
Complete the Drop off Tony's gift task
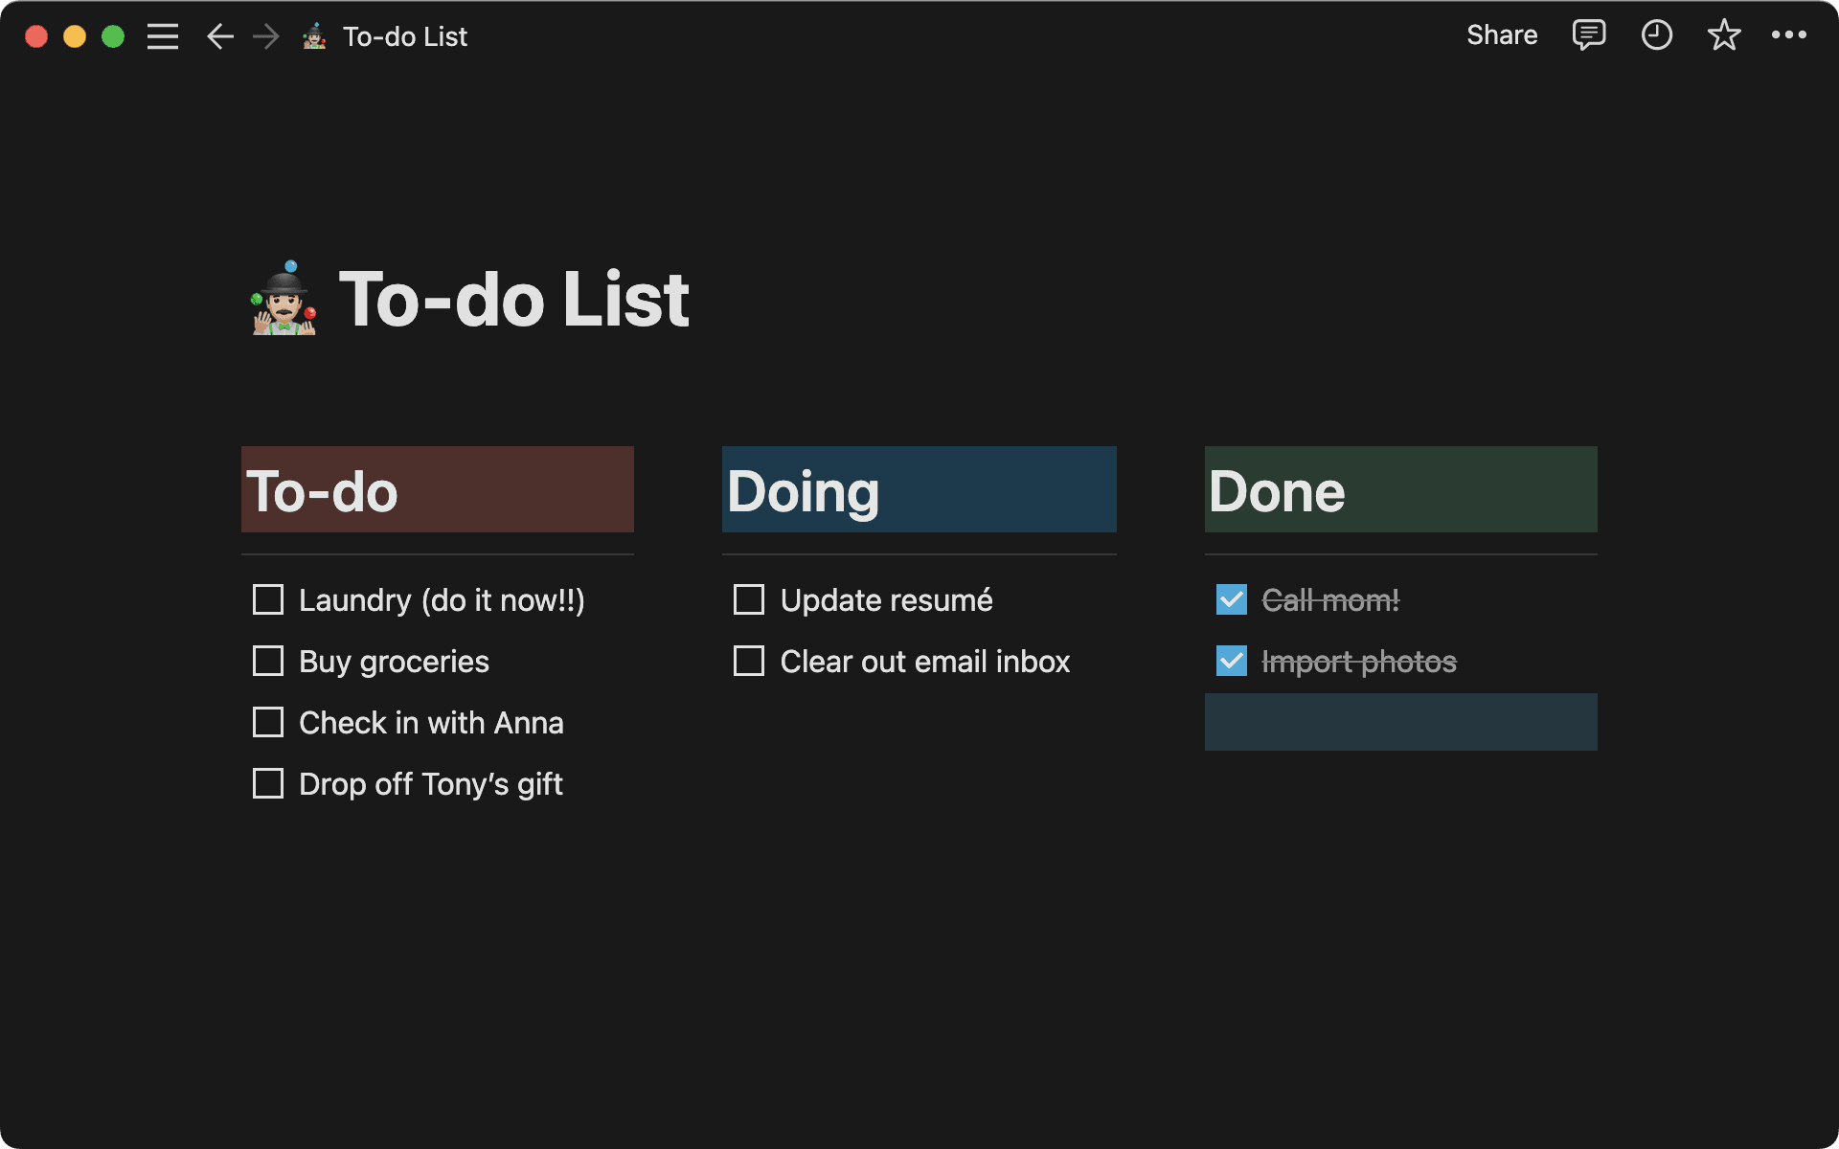268,783
